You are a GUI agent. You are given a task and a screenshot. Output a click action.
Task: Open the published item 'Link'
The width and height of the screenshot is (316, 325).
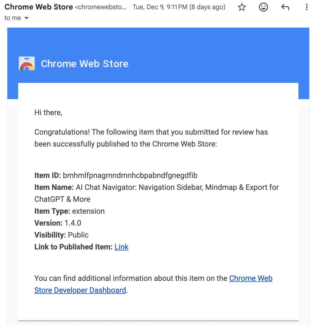click(x=121, y=247)
